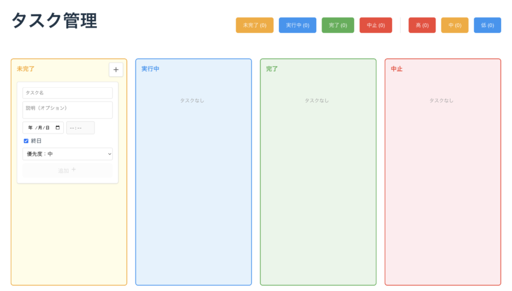Toggle the 終日 all-day checkbox
Viewport: 512px width, 291px height.
[x=26, y=141]
